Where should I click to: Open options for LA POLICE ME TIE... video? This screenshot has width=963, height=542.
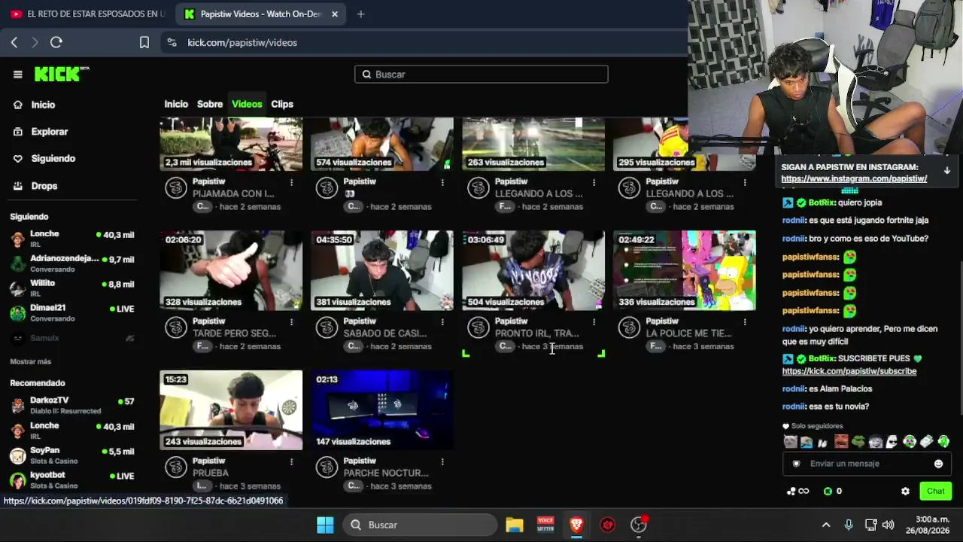point(745,322)
